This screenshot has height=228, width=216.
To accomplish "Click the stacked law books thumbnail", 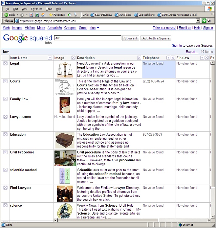I will tap(65, 140).
